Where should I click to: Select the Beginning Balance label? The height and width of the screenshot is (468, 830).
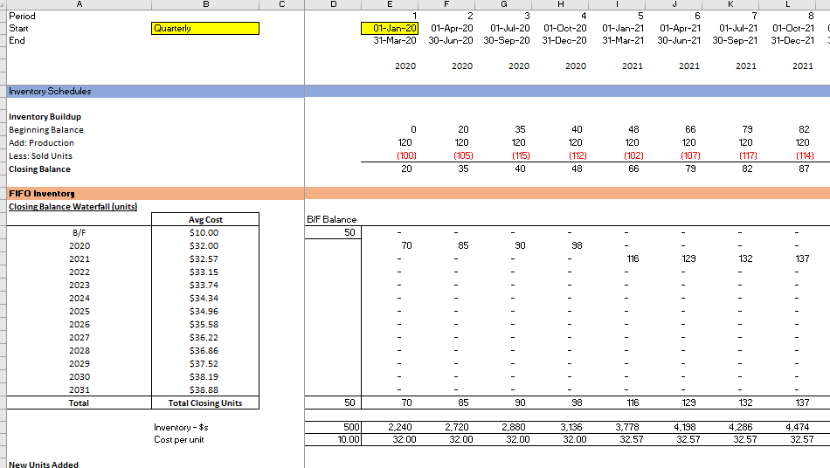(x=46, y=130)
